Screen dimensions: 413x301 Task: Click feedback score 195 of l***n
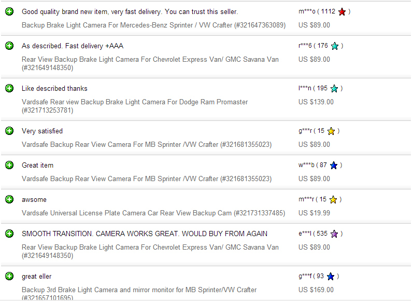tap(322, 88)
